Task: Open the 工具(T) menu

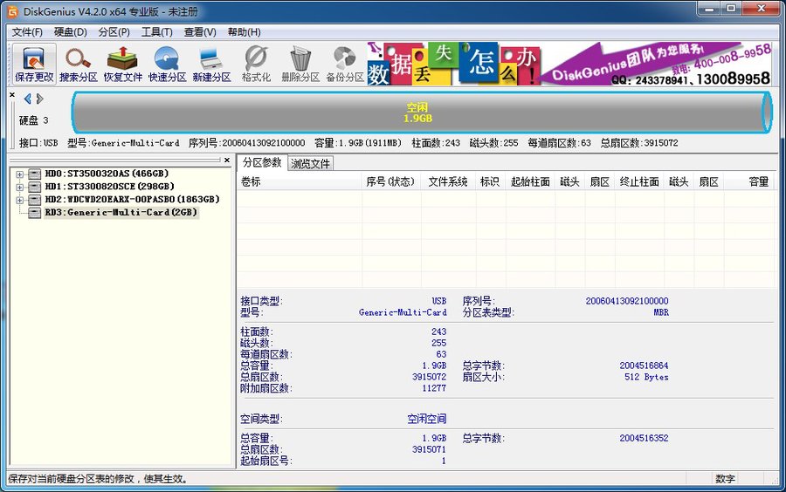Action: click(157, 32)
